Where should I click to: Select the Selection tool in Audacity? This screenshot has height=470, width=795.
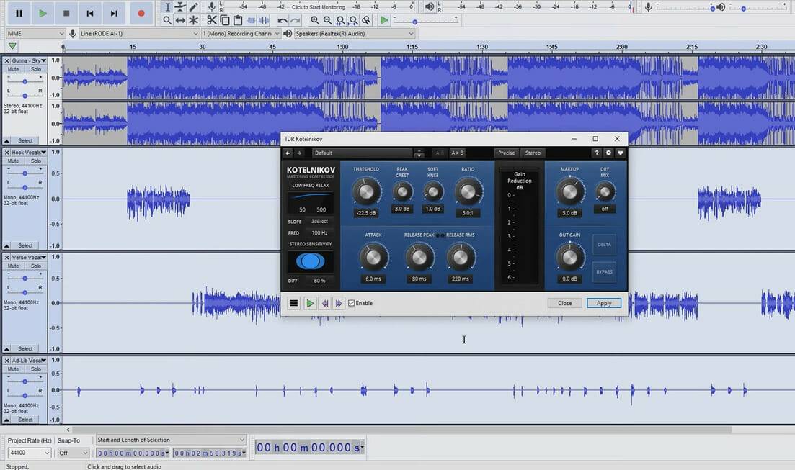(167, 7)
